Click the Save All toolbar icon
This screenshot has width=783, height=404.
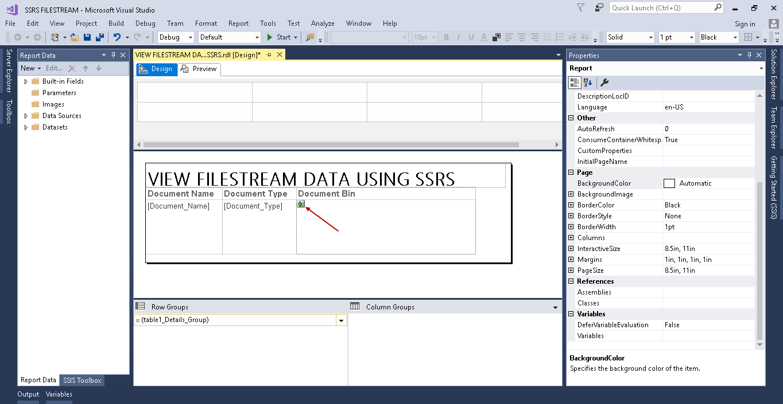(100, 37)
